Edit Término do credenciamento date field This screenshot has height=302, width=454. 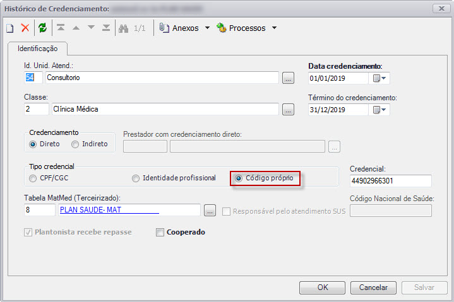click(x=338, y=110)
